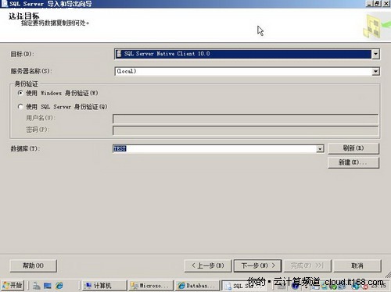Switch to Microso... taskbar window

click(151, 286)
